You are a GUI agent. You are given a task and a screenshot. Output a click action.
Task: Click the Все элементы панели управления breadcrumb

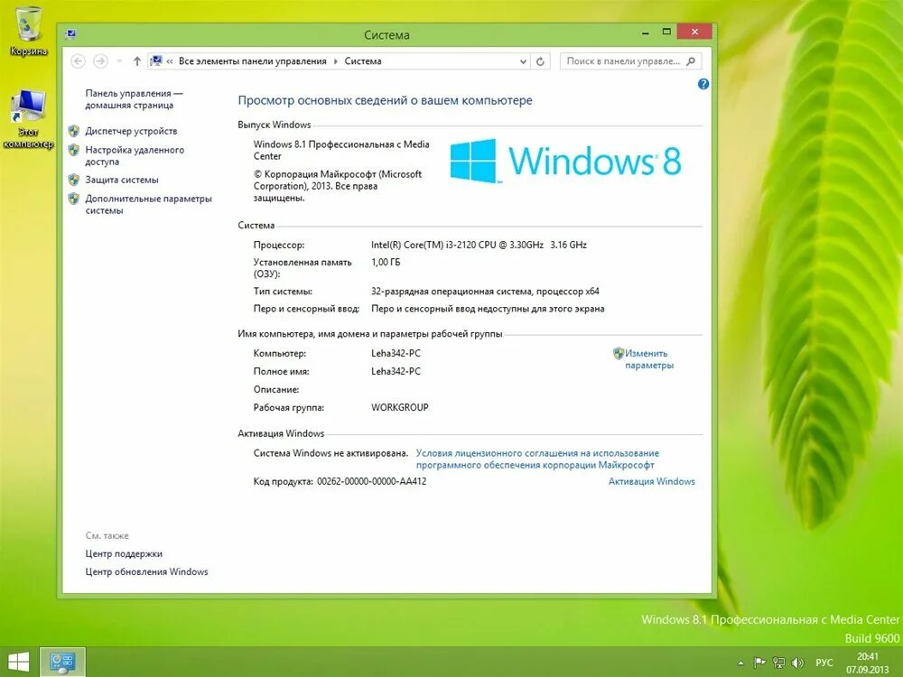click(x=252, y=61)
